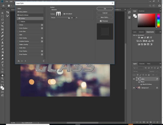Select the Lasso tool
Screen dimensions: 163x125
click(x=2, y=20)
